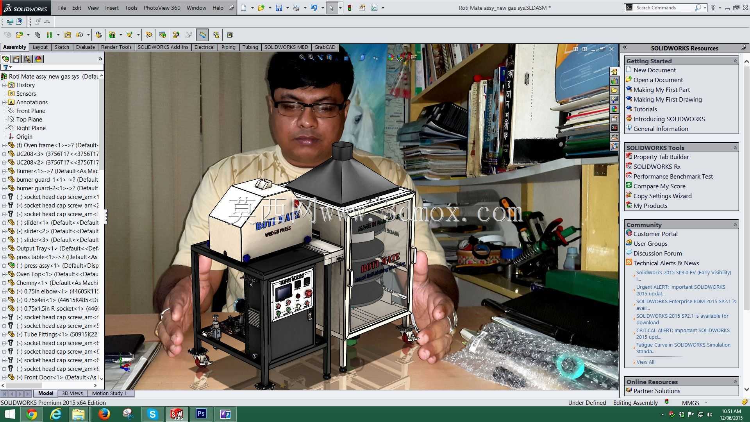The image size is (750, 422).
Task: Collapse the Community section chevron
Action: [735, 225]
